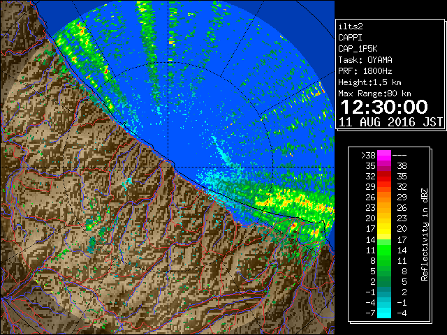The image size is (447, 335).
Task: Select the date '11 AUG 2016 JST'
Action: pos(390,122)
